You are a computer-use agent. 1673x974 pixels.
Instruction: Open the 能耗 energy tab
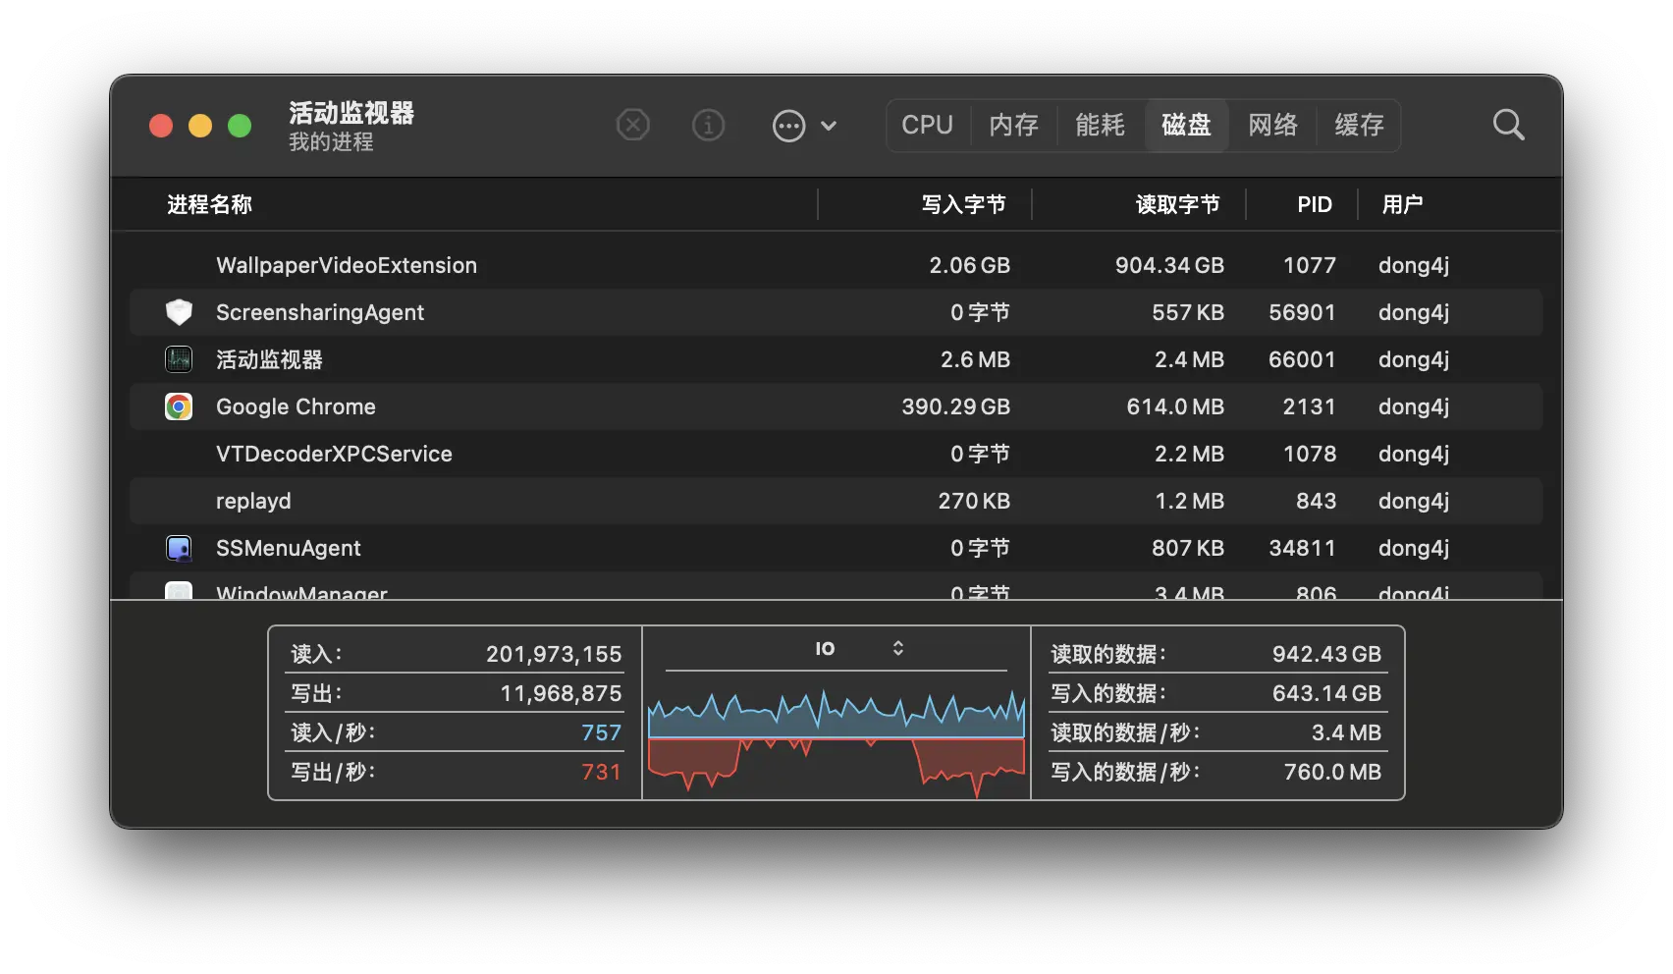click(x=1100, y=126)
